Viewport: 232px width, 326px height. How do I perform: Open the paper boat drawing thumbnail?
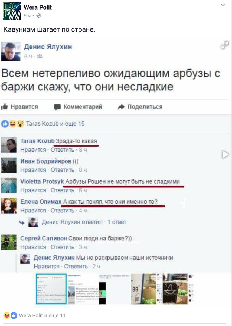pyautogui.click(x=175, y=289)
